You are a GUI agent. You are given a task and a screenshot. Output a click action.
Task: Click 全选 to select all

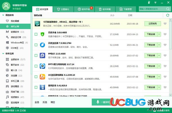[37, 102]
